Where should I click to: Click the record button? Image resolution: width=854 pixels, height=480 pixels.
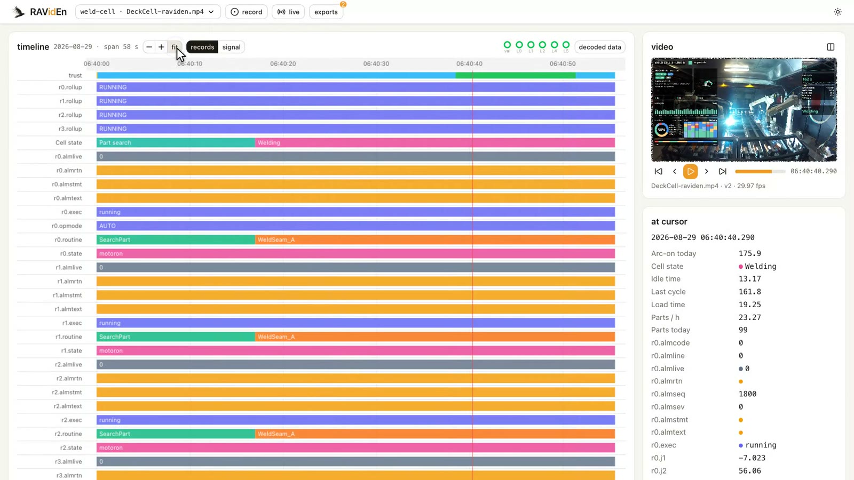(x=247, y=12)
